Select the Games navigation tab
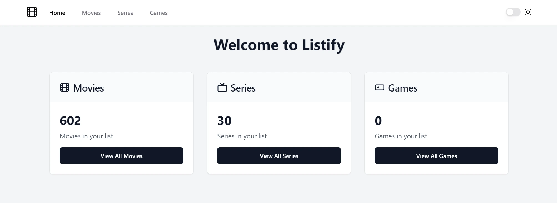The height and width of the screenshot is (203, 557). 158,13
